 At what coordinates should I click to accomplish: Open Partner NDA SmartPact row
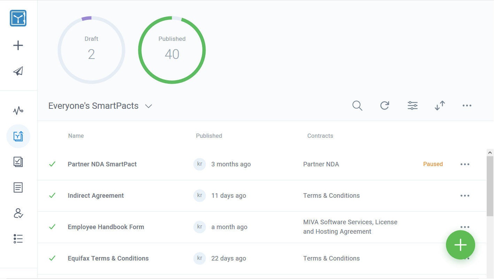coord(262,164)
